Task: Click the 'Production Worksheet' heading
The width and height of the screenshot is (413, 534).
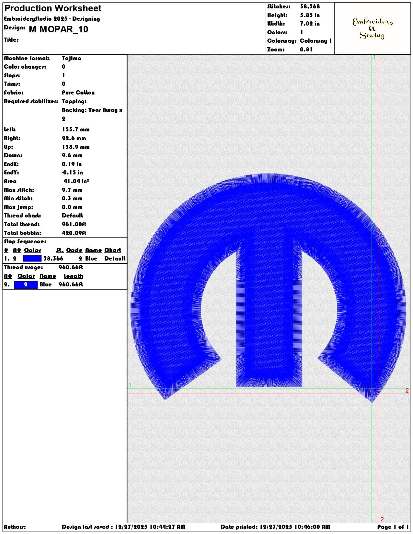Action: [x=53, y=8]
